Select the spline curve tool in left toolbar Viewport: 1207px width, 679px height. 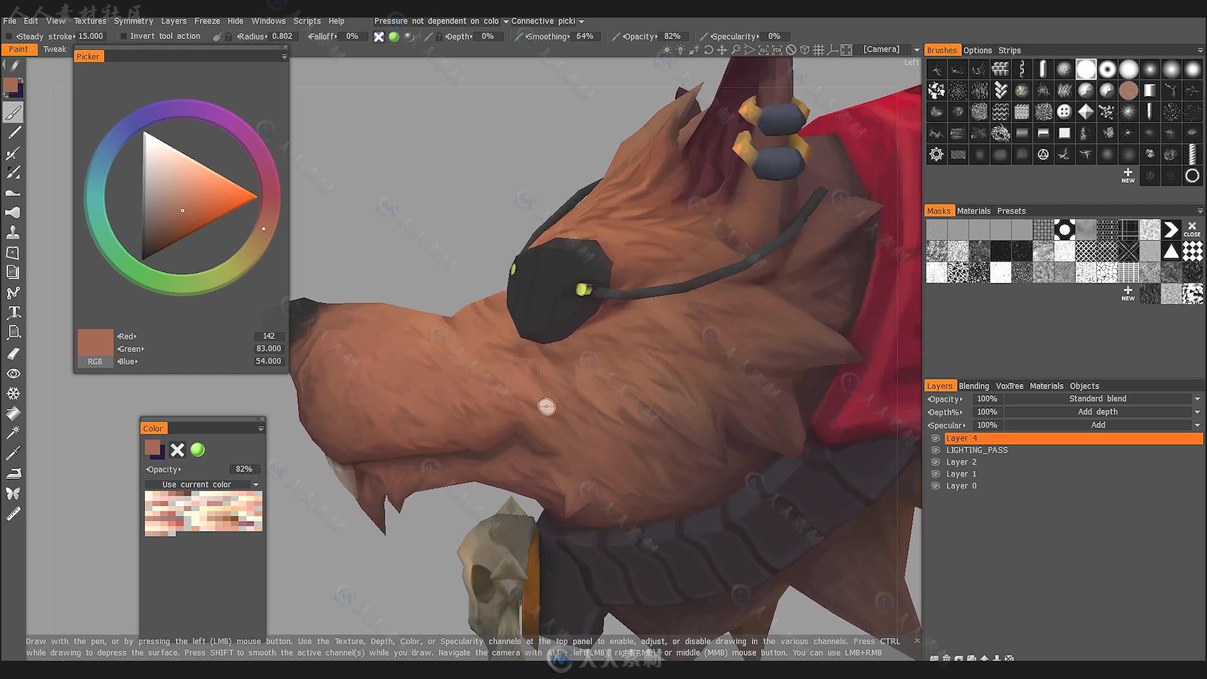13,292
